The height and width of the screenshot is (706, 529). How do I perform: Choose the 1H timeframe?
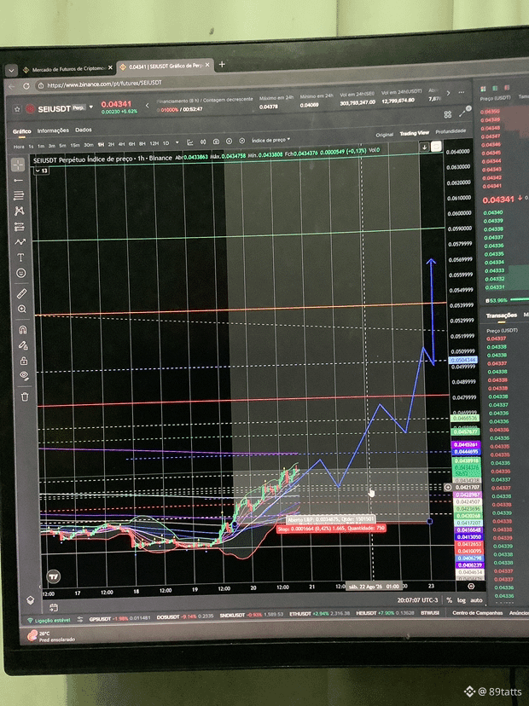point(101,145)
